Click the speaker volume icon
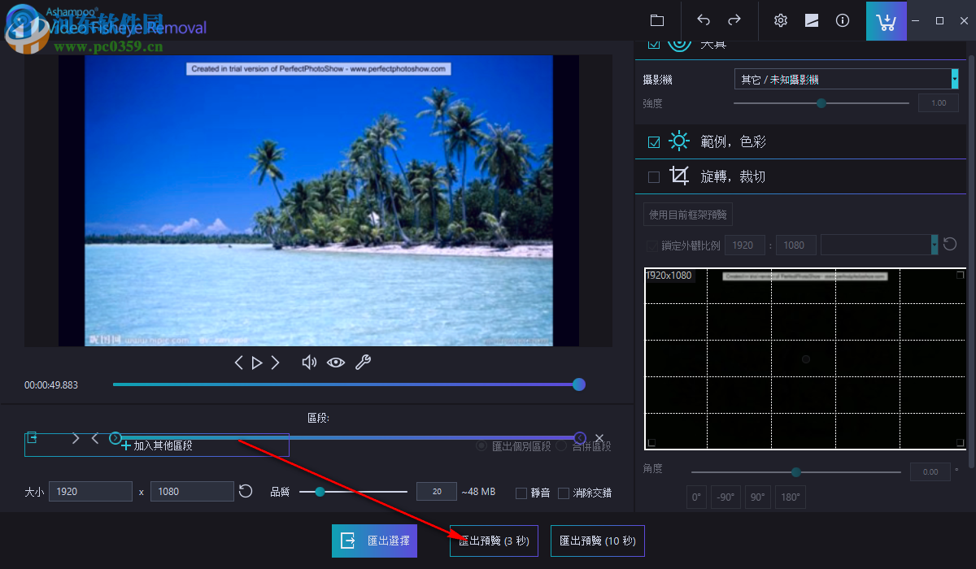This screenshot has height=569, width=976. click(309, 362)
